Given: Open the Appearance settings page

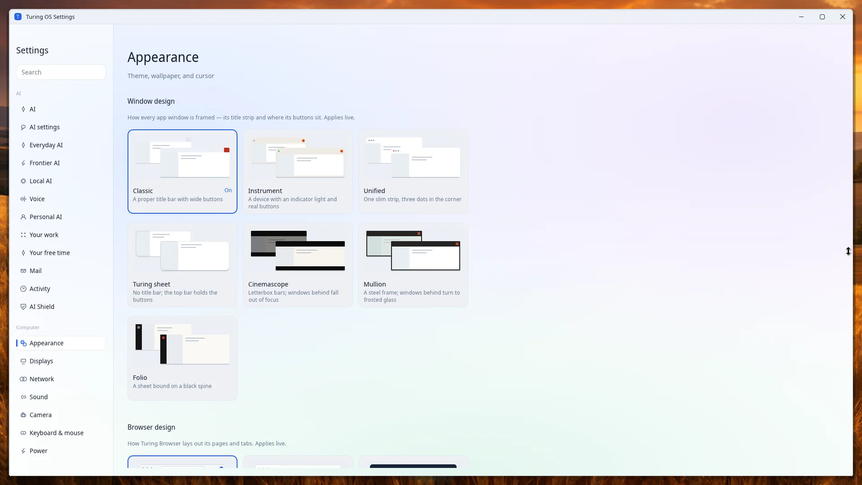Looking at the screenshot, I should [x=61, y=343].
